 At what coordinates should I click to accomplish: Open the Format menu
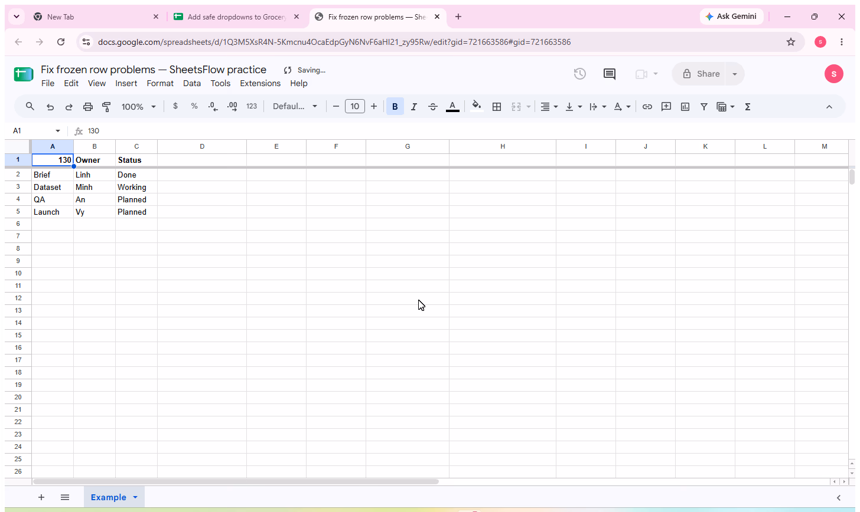160,83
